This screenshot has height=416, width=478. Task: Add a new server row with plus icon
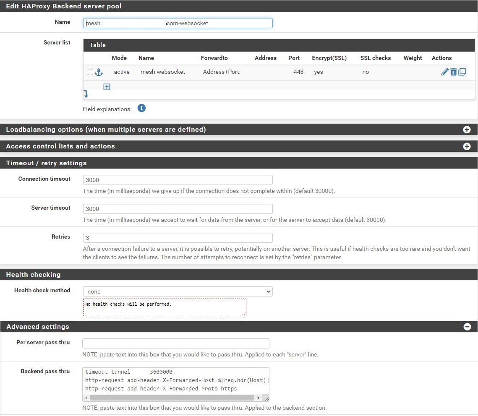click(107, 87)
